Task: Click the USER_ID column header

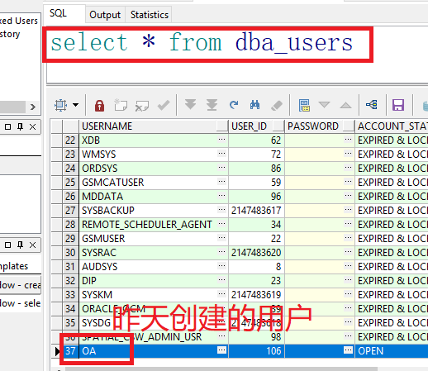Action: coord(256,126)
